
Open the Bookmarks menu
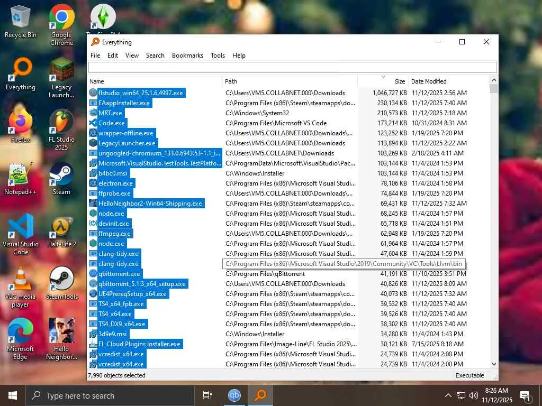(x=188, y=55)
